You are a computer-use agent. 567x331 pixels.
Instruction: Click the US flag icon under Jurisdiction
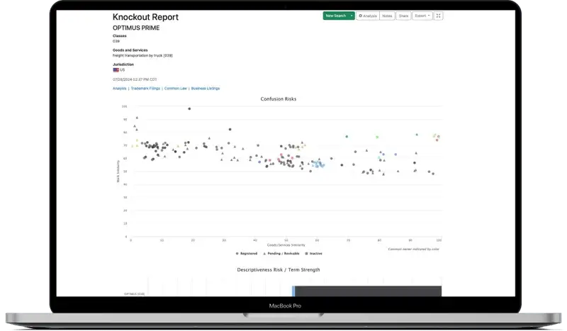click(x=116, y=70)
